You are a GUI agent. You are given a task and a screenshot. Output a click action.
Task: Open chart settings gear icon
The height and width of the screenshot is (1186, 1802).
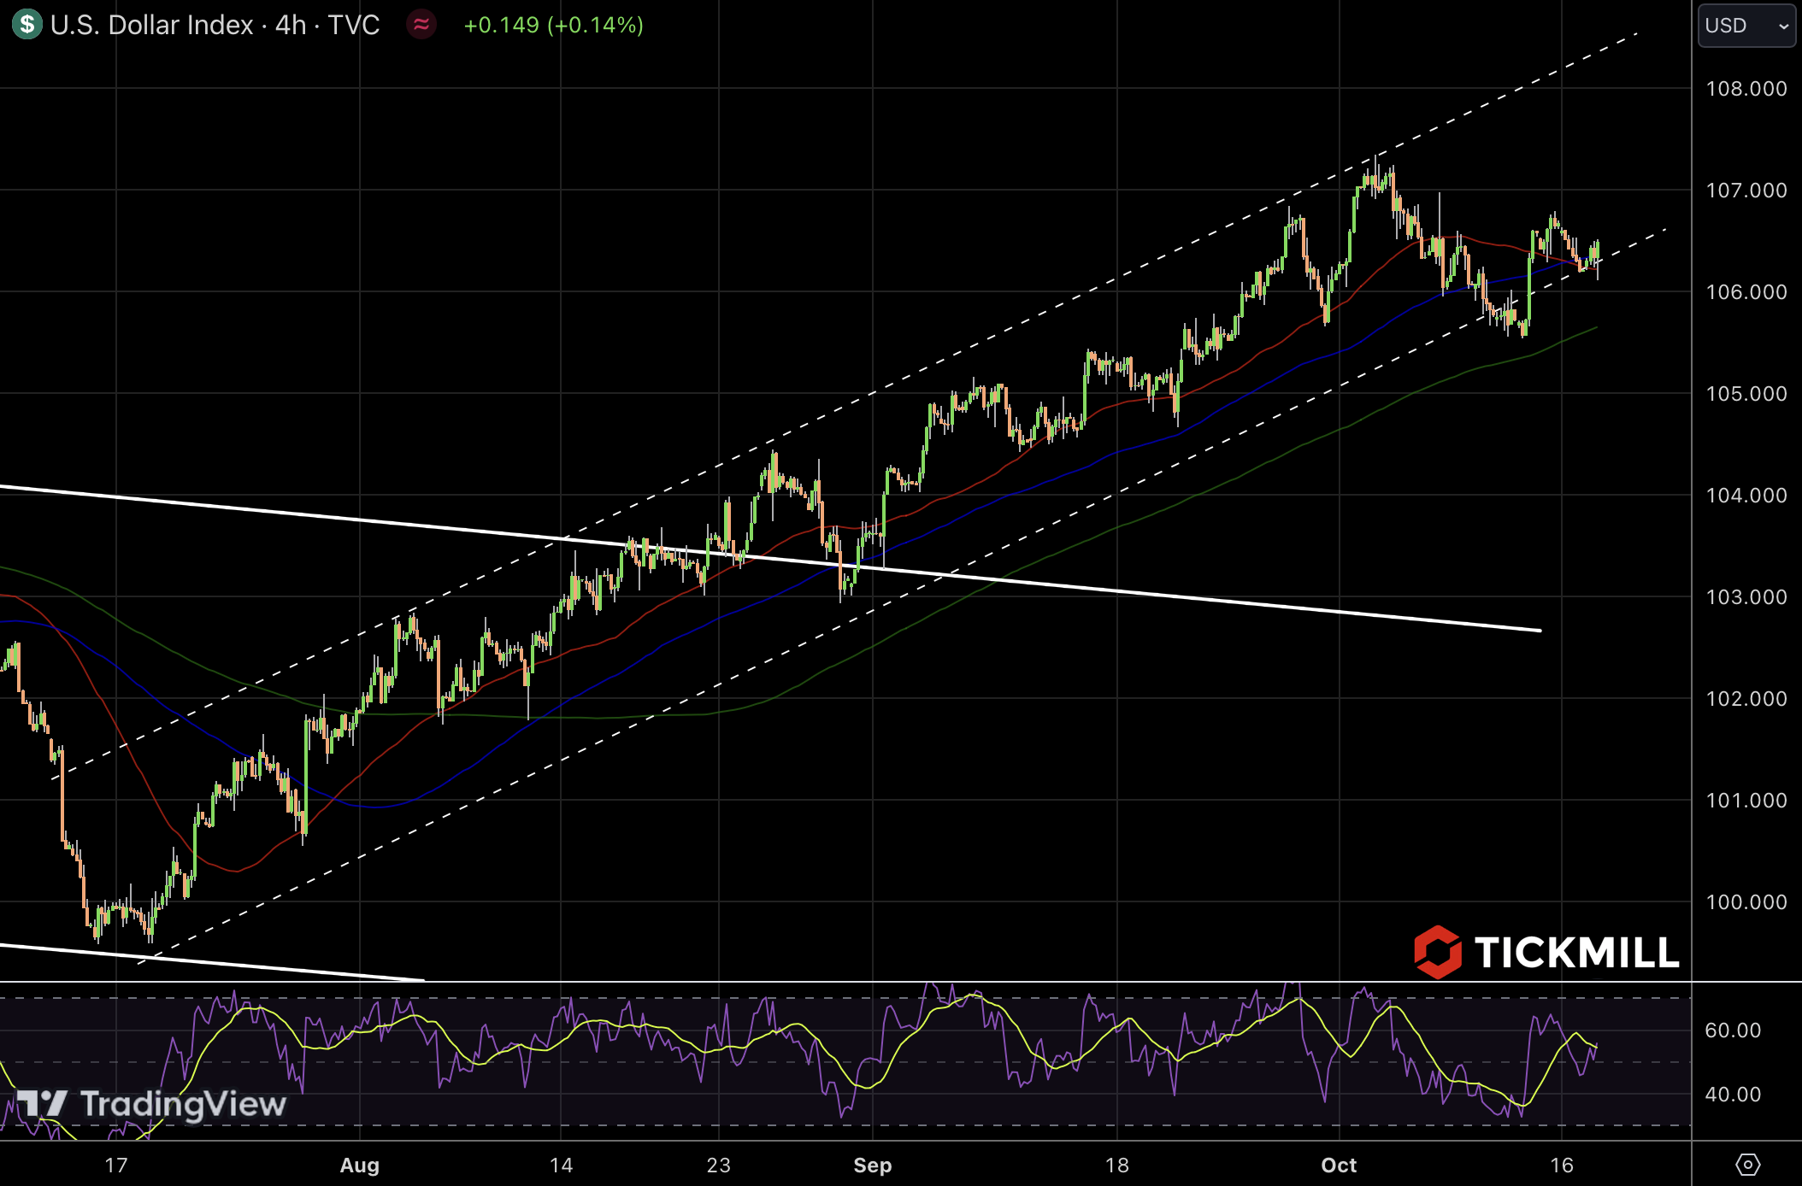(x=1747, y=1164)
